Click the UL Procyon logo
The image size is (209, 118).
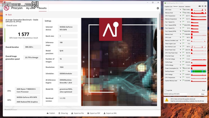(6, 8)
